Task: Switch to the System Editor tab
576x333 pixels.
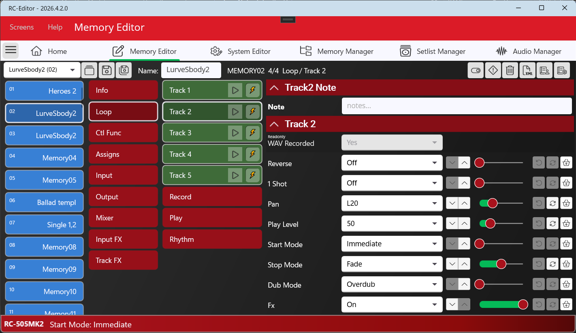Action: [240, 51]
